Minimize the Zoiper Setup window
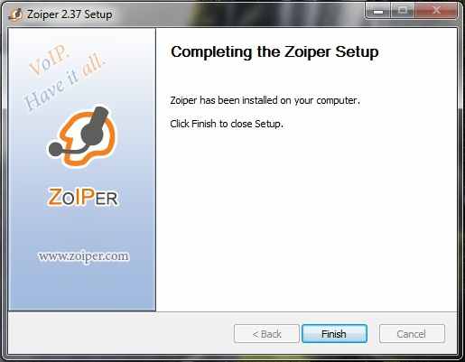 pos(378,11)
